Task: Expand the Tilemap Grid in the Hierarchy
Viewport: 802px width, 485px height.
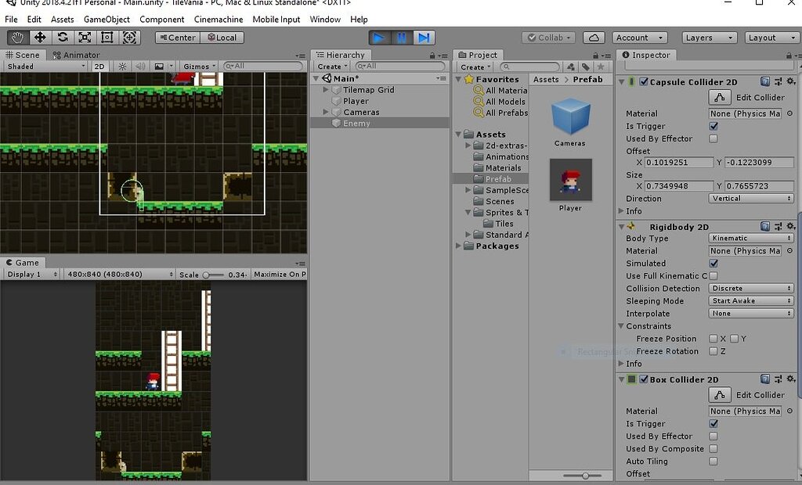Action: [327, 89]
